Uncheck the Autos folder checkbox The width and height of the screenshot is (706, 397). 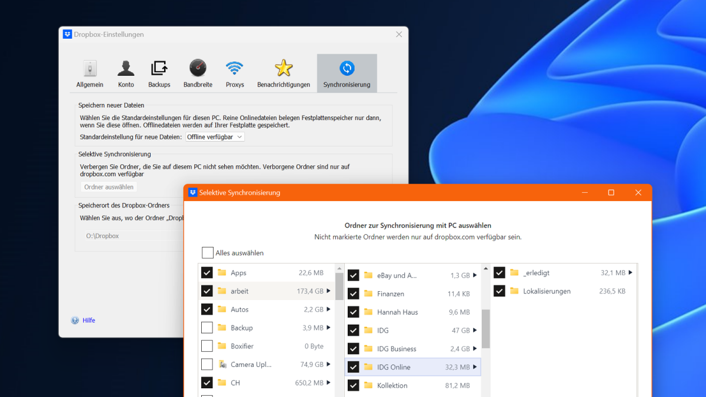tap(207, 309)
